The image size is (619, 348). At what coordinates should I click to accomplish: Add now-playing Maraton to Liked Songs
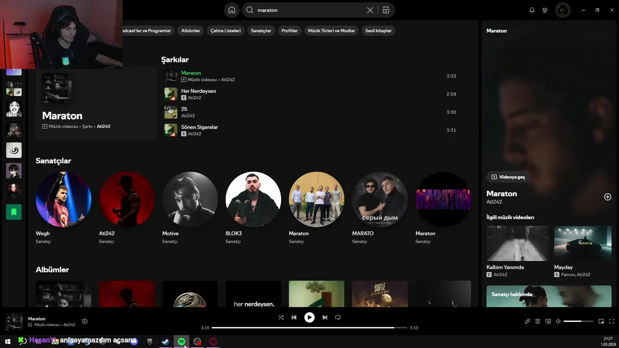85,321
